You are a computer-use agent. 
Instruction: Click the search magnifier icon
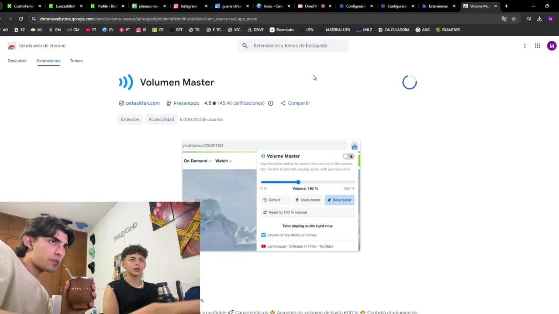245,46
